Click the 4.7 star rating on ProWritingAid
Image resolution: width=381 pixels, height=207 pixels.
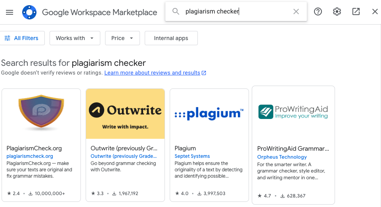(x=264, y=196)
